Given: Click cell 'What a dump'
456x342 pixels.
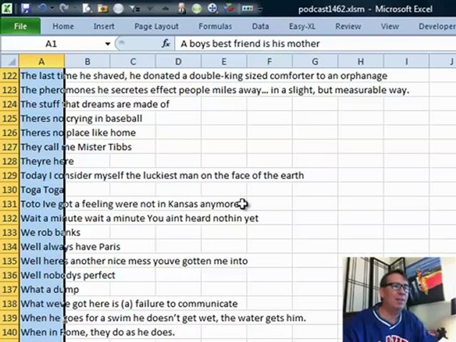Looking at the screenshot, I should click(42, 289).
